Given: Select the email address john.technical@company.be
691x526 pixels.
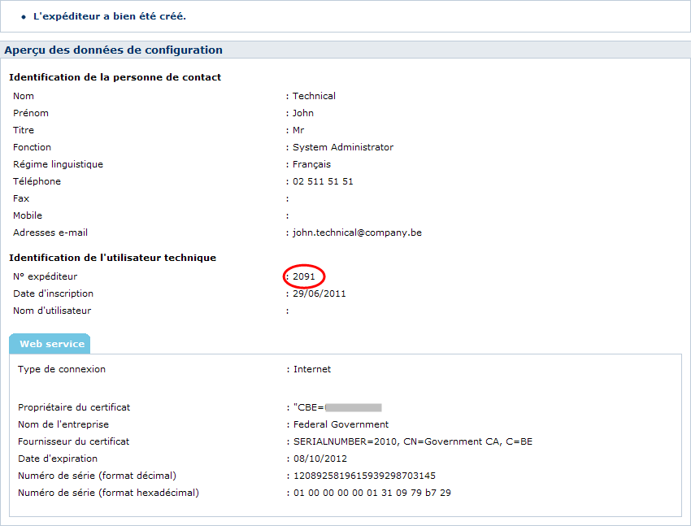Looking at the screenshot, I should [356, 232].
